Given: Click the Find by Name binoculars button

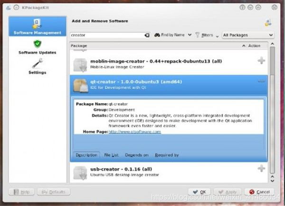Looking at the screenshot, I should click(x=170, y=35).
